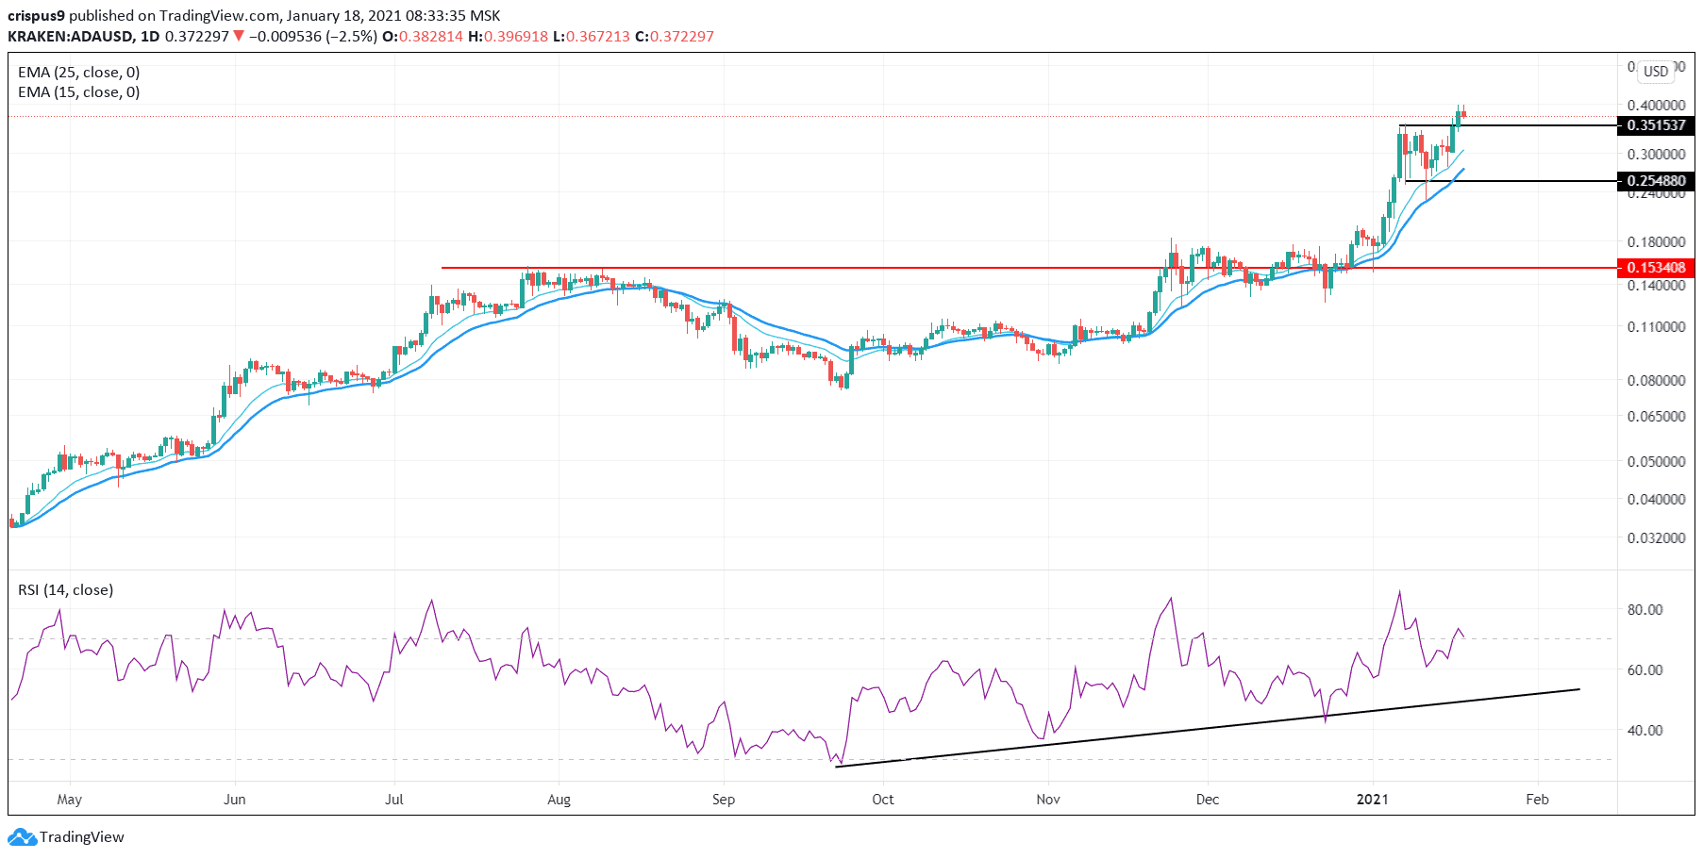Select the EMA (25, close, 0) legend
Image resolution: width=1703 pixels, height=859 pixels.
click(x=79, y=72)
